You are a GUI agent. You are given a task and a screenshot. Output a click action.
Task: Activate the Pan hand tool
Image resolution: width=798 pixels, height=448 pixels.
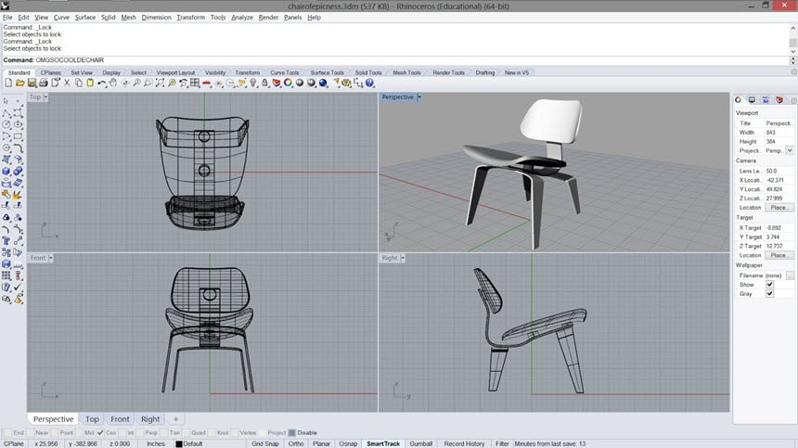[x=113, y=83]
